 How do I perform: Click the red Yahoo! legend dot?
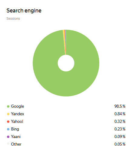point(8,122)
